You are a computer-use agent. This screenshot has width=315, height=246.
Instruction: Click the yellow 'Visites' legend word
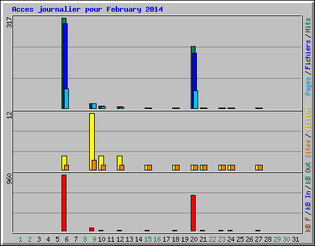(308, 119)
